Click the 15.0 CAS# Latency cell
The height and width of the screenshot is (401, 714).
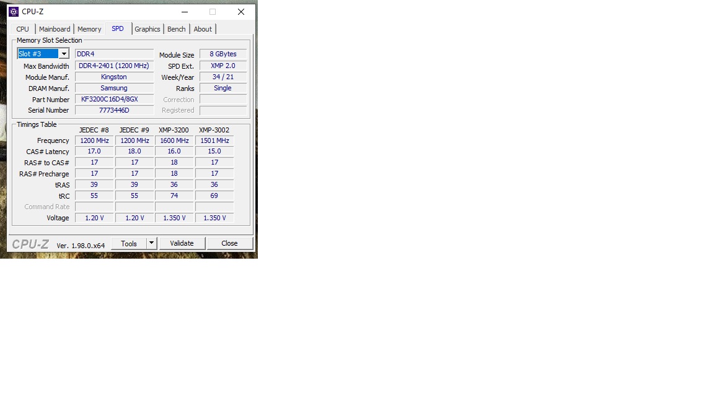pos(214,152)
